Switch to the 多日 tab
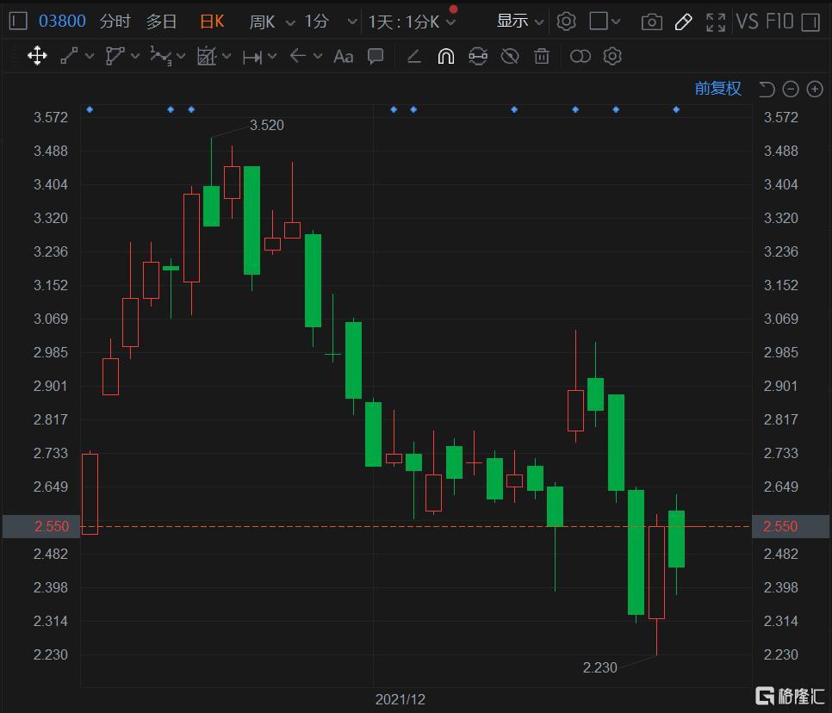The image size is (832, 713). [x=161, y=22]
